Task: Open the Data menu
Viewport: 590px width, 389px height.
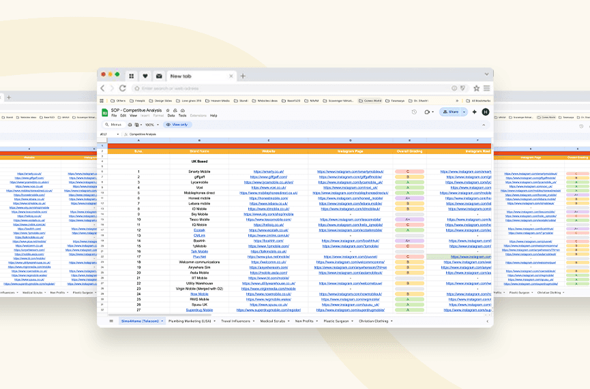Action: coord(171,115)
